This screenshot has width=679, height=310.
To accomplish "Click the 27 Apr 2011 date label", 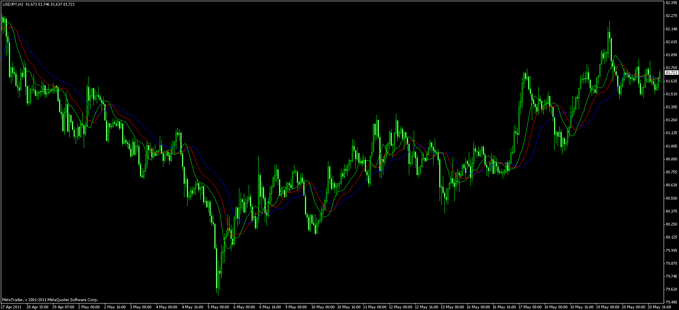I will (11, 307).
